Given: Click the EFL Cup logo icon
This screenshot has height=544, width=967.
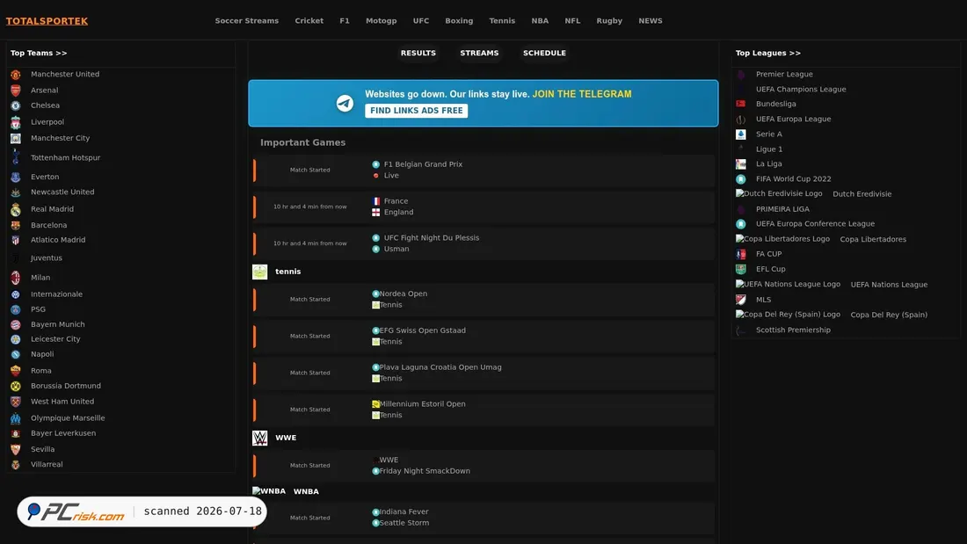Looking at the screenshot, I should (741, 270).
